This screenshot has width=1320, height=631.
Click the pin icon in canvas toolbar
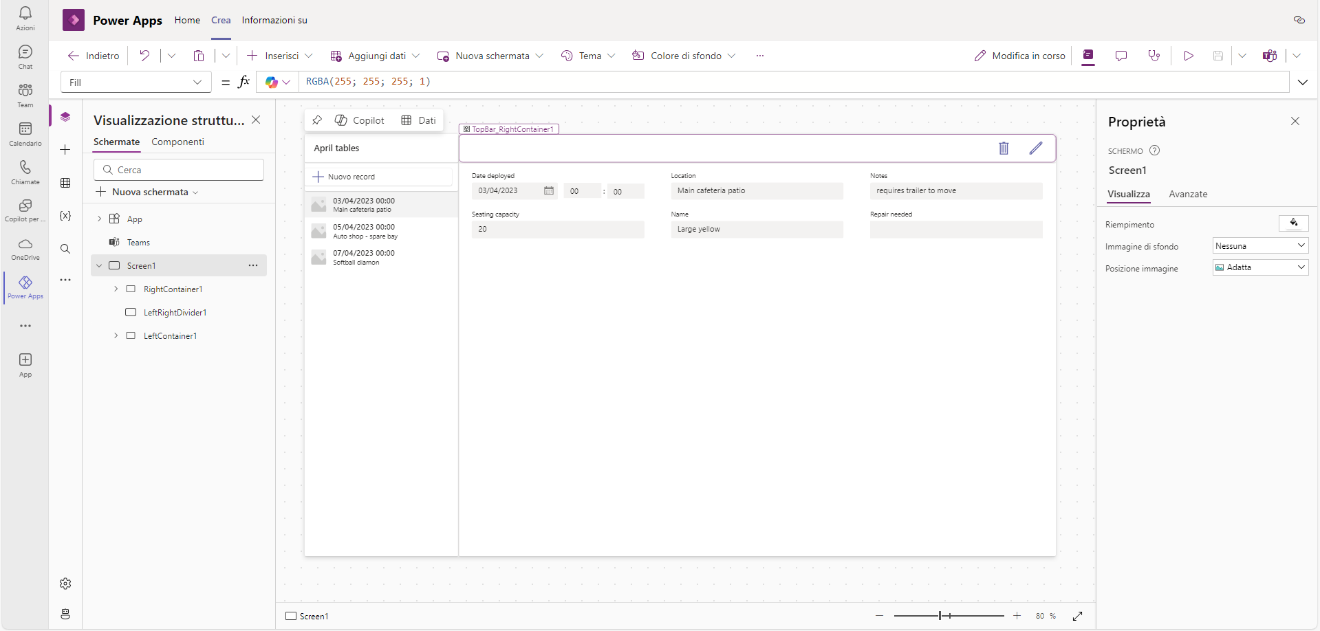tap(317, 120)
